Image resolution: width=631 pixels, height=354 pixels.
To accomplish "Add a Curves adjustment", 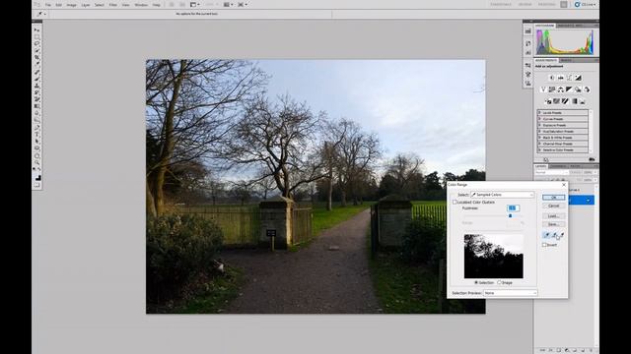I will (x=570, y=78).
